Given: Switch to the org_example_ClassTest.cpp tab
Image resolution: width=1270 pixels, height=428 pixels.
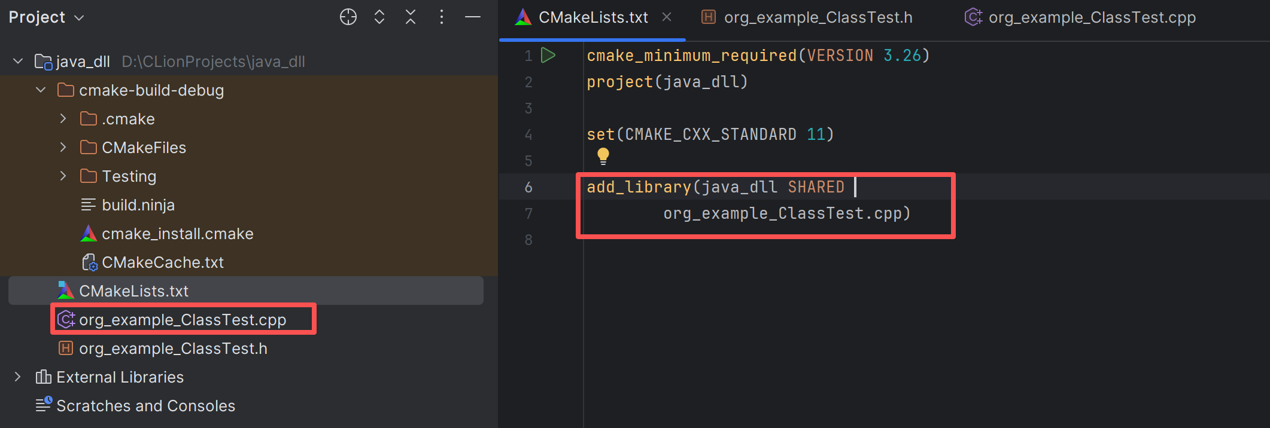Looking at the screenshot, I should coord(1092,17).
